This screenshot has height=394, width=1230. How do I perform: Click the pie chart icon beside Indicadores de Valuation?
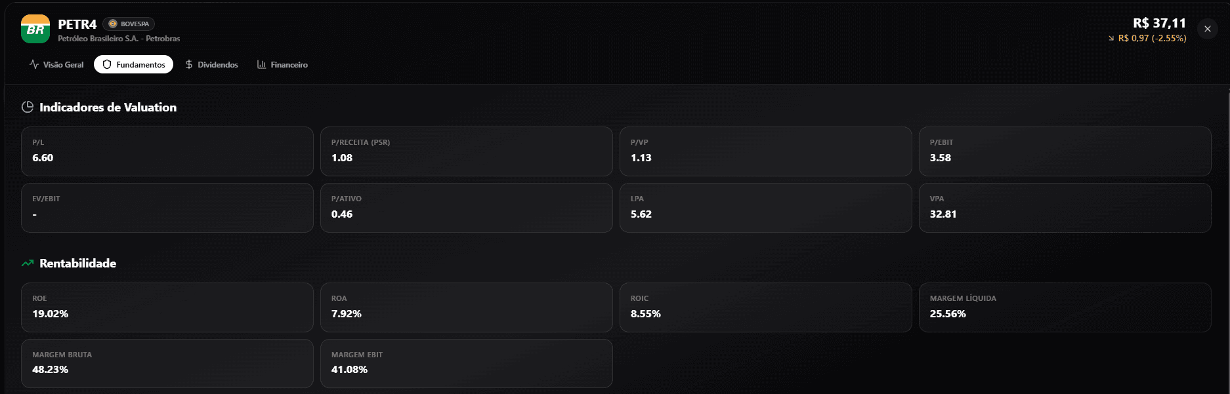28,107
